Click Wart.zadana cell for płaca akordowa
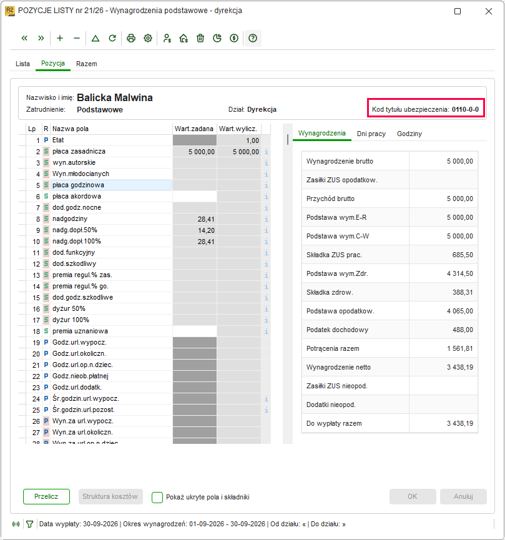Image resolution: width=505 pixels, height=540 pixels. (195, 197)
